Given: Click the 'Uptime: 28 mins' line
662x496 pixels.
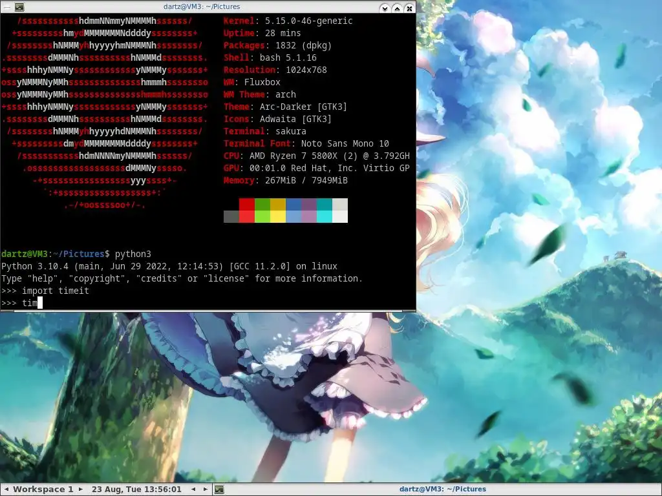Looking at the screenshot, I should click(x=262, y=33).
